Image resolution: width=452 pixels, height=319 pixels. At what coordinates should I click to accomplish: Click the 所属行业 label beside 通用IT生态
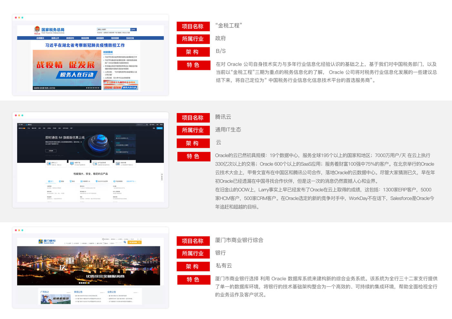coord(193,130)
